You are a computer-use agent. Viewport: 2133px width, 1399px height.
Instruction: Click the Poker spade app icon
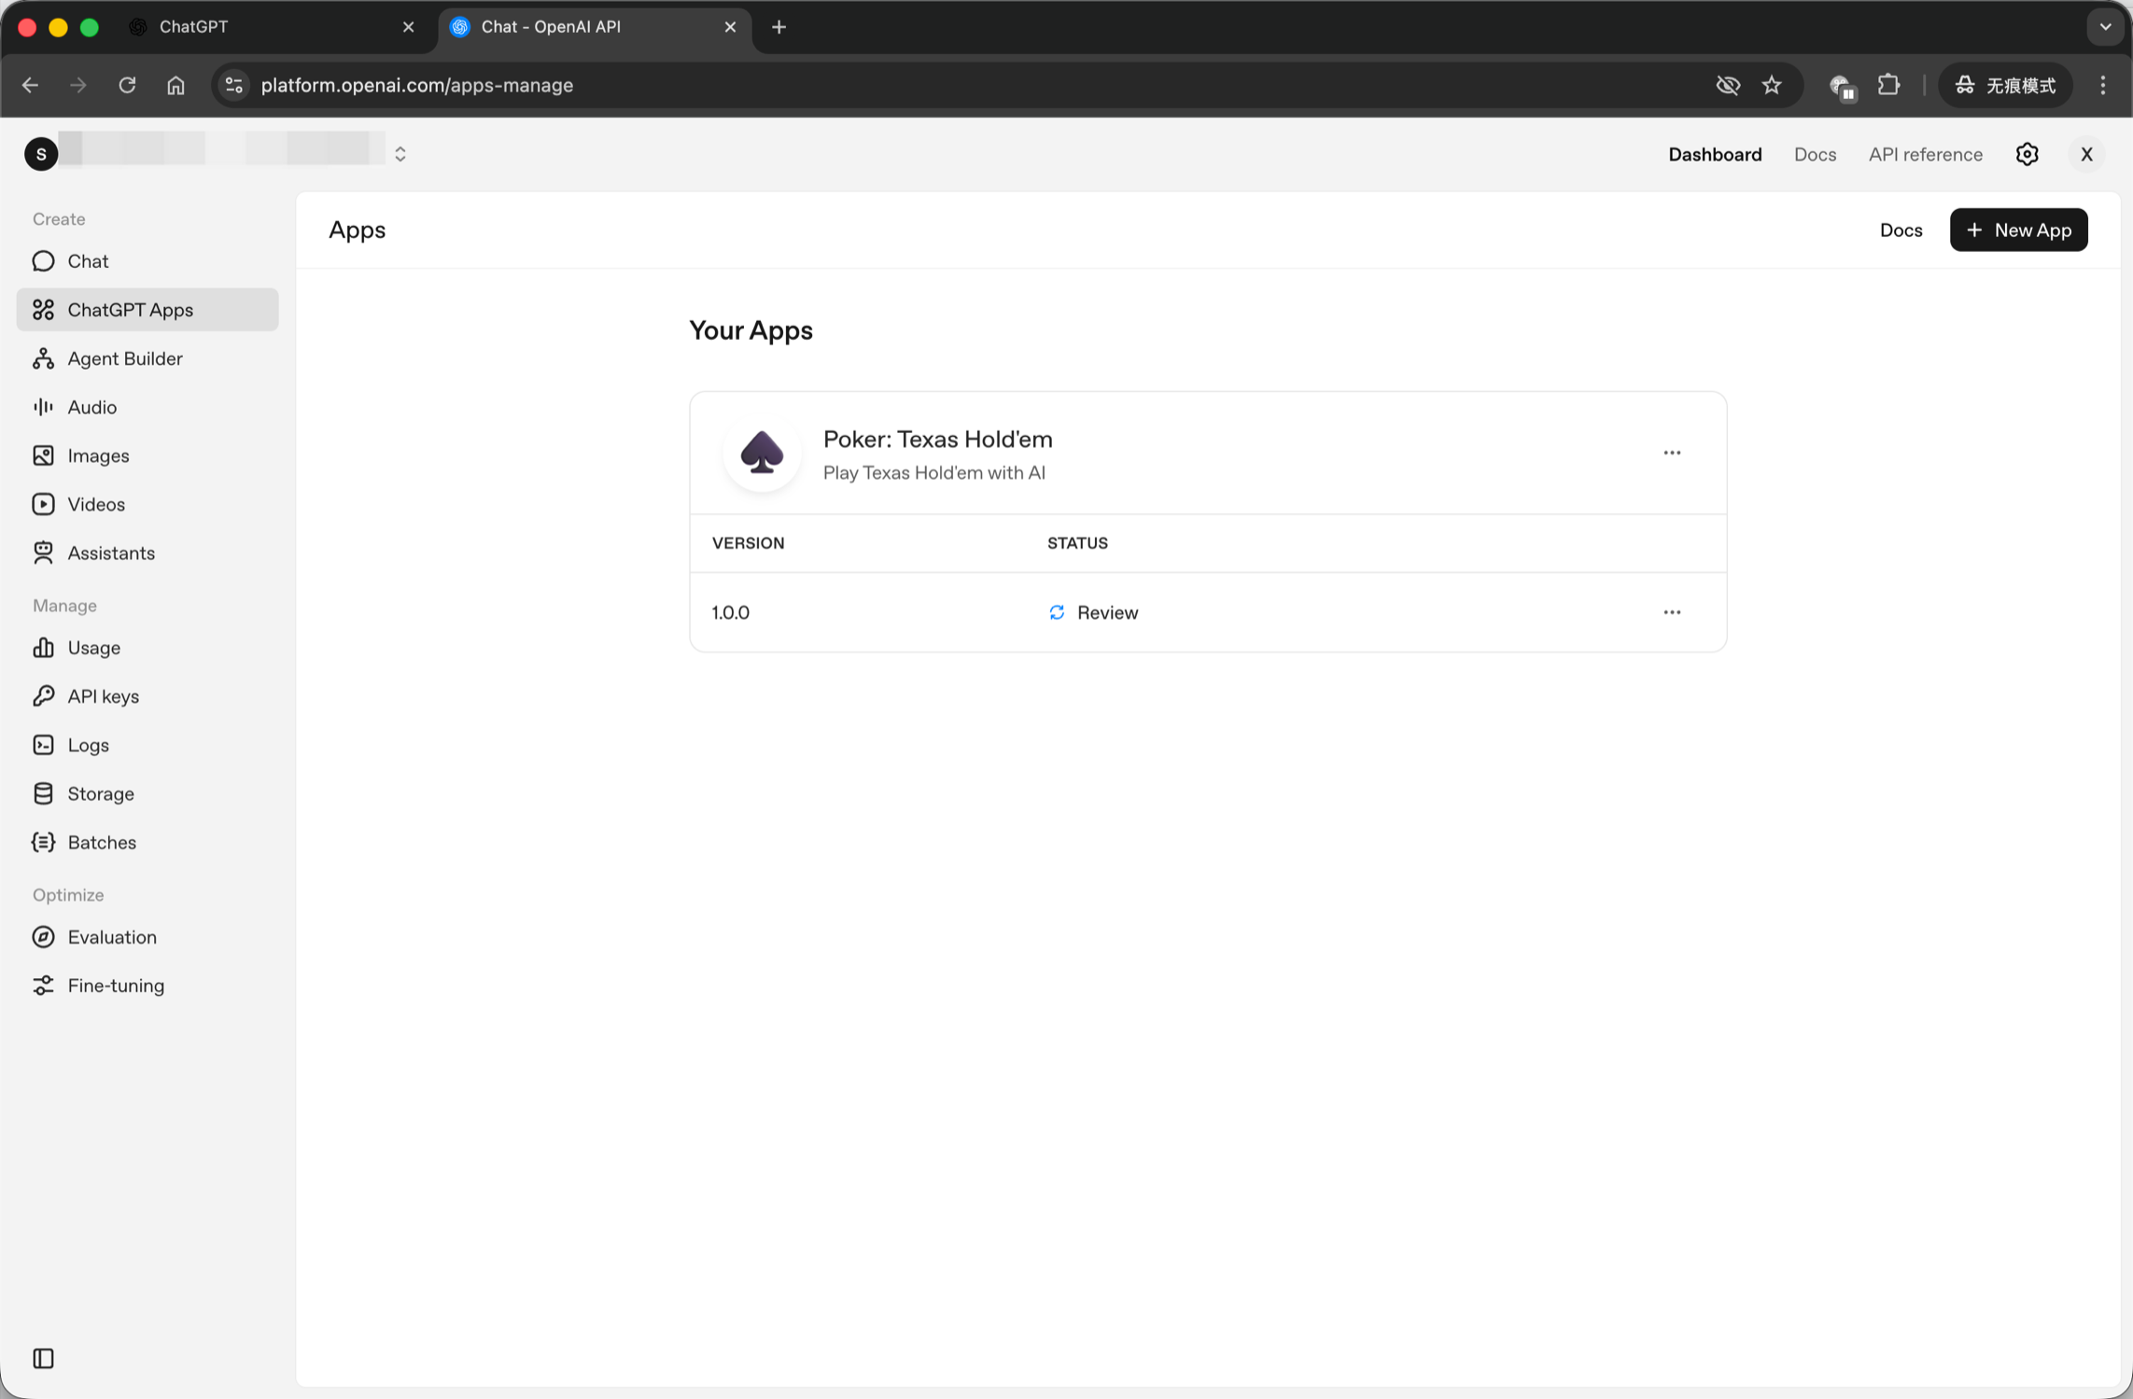click(x=762, y=455)
